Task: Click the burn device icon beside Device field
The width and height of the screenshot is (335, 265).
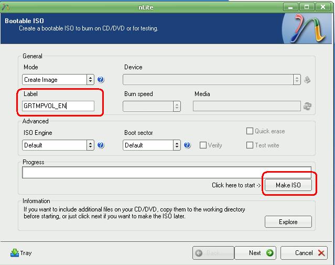Action: pos(307,80)
